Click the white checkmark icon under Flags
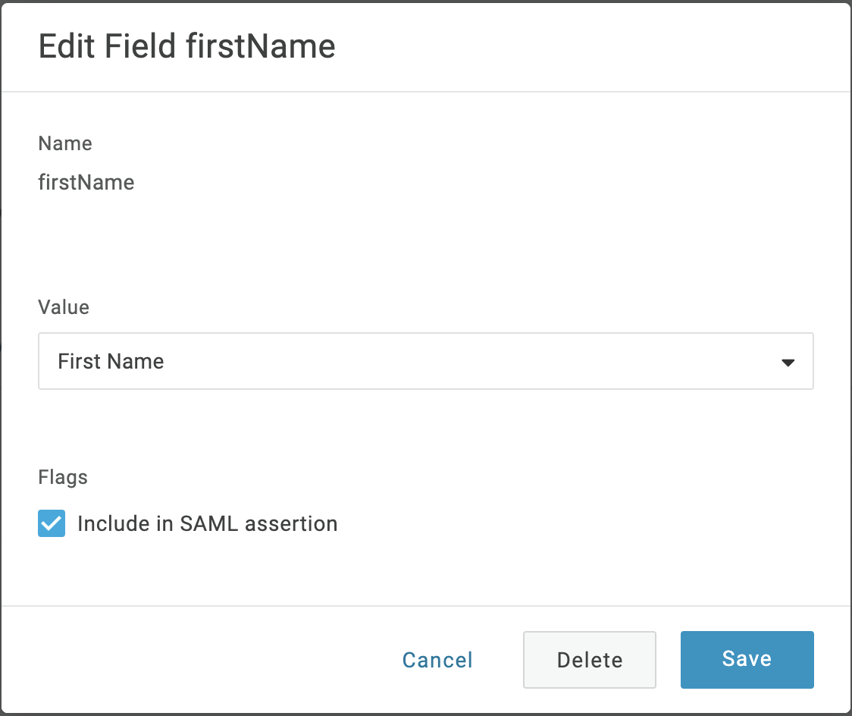The height and width of the screenshot is (716, 852). [x=52, y=523]
